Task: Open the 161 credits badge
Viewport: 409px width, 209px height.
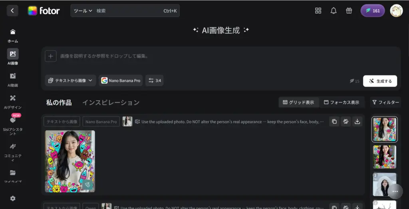Action: [373, 11]
